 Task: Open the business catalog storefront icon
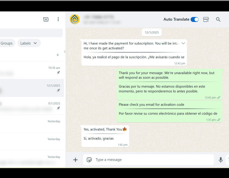(x=206, y=19)
